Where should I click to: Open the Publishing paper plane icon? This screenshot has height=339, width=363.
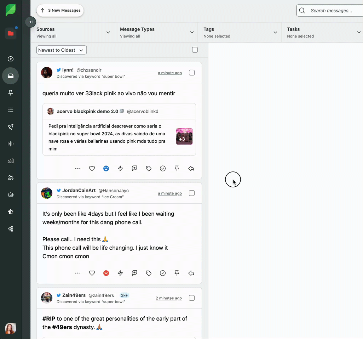click(11, 127)
